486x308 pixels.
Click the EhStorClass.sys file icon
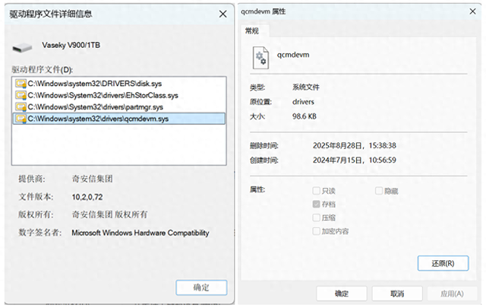tap(21, 95)
